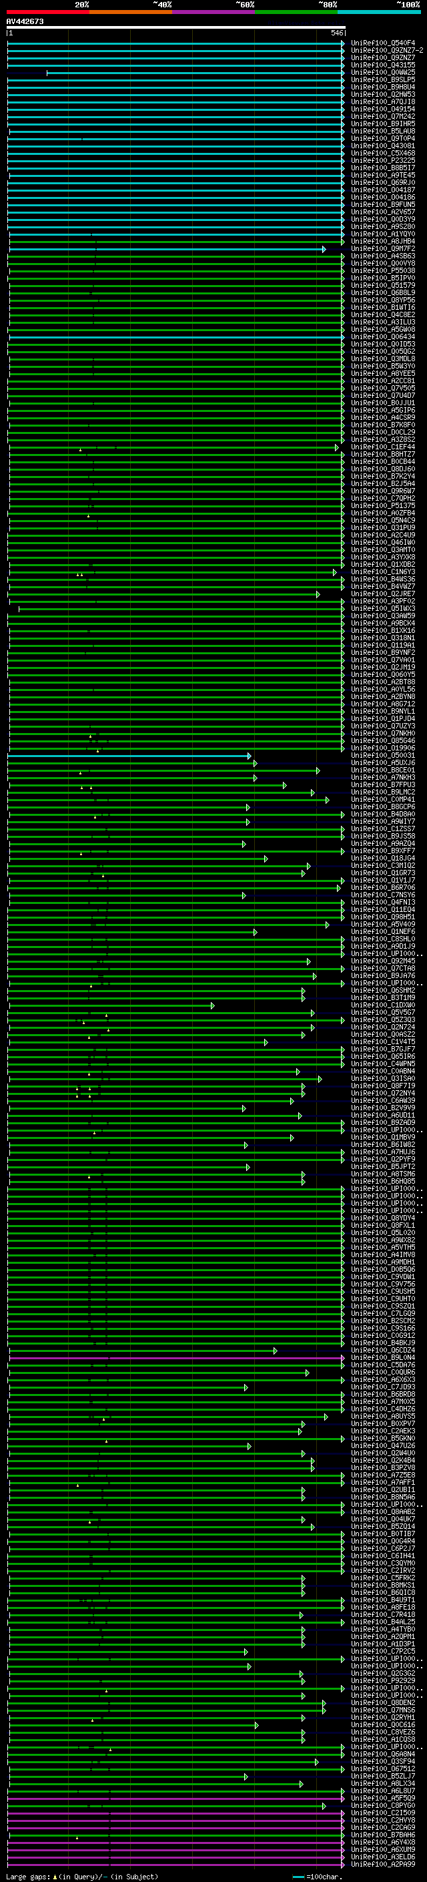Select the UniRef100_Q9M7F2 label

click(x=383, y=249)
